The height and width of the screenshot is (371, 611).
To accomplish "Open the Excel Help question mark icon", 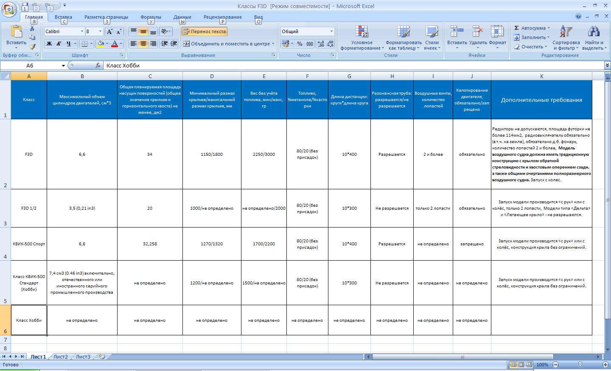I will [x=578, y=17].
